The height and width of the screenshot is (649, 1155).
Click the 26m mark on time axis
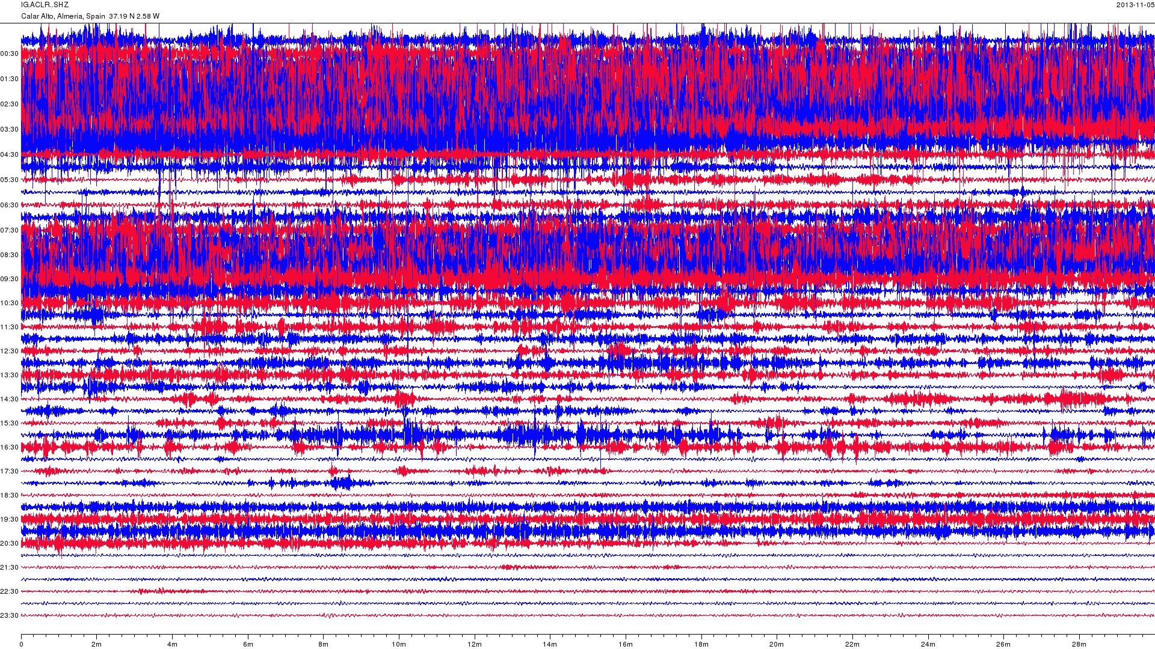click(1003, 644)
